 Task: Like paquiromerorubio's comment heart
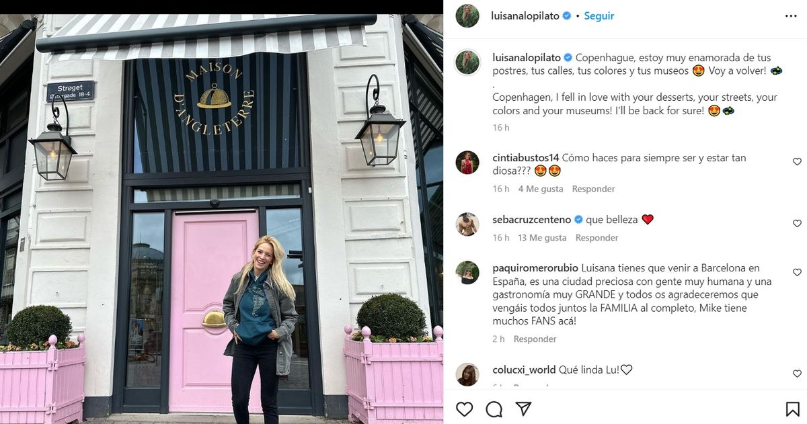797,273
